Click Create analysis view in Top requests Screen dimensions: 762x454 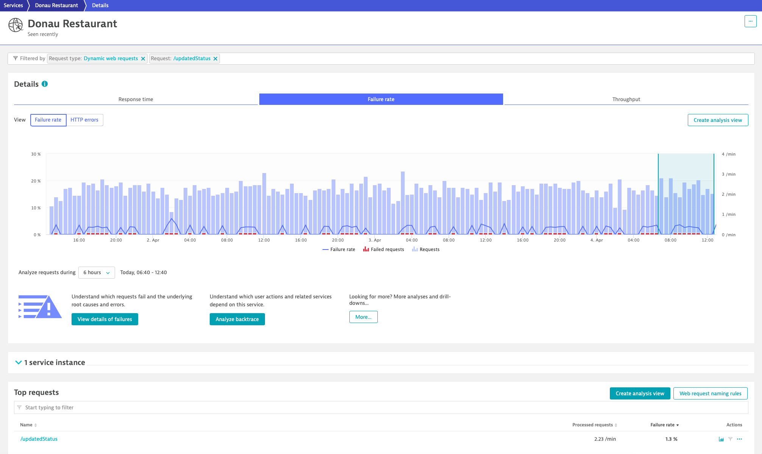(640, 393)
